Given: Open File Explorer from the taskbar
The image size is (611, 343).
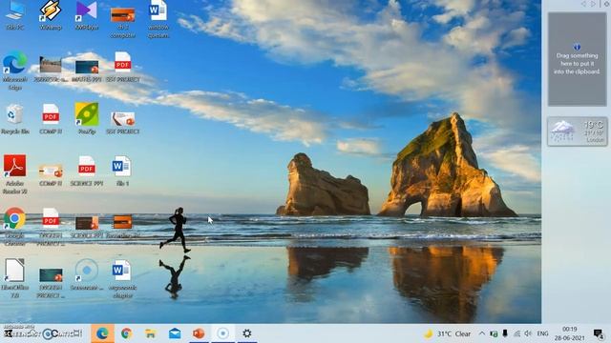Looking at the screenshot, I should [151, 333].
